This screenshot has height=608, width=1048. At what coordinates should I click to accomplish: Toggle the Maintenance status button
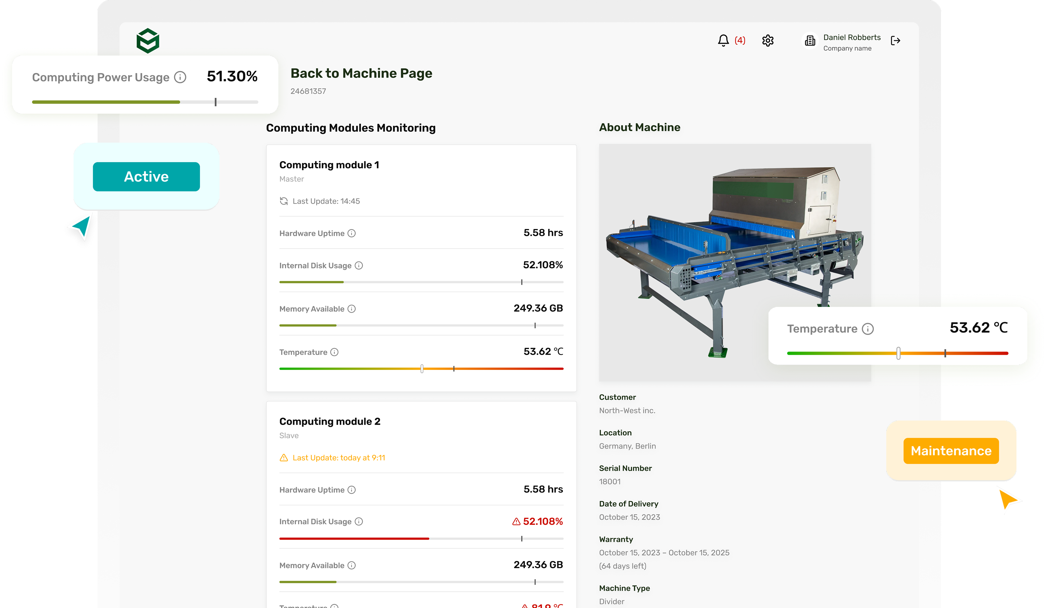point(951,450)
